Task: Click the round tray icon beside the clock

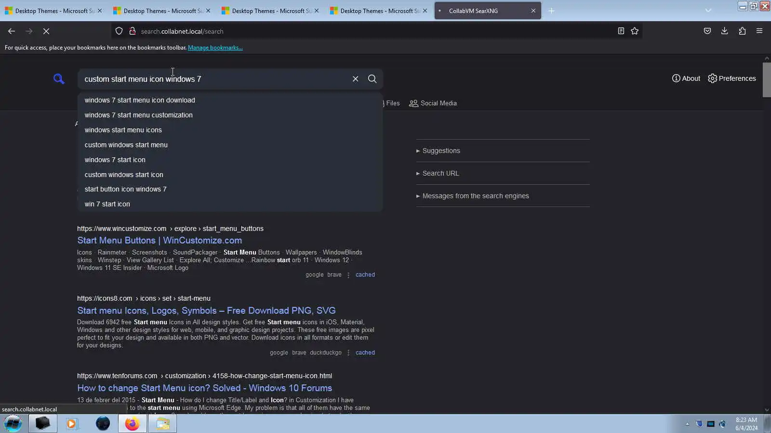Action: point(722,424)
